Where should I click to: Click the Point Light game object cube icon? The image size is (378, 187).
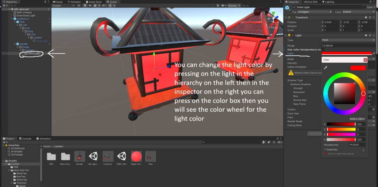pyautogui.click(x=287, y=7)
